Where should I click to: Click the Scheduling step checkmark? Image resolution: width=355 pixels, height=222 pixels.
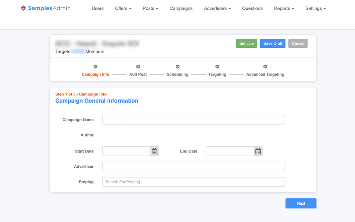tap(177, 67)
